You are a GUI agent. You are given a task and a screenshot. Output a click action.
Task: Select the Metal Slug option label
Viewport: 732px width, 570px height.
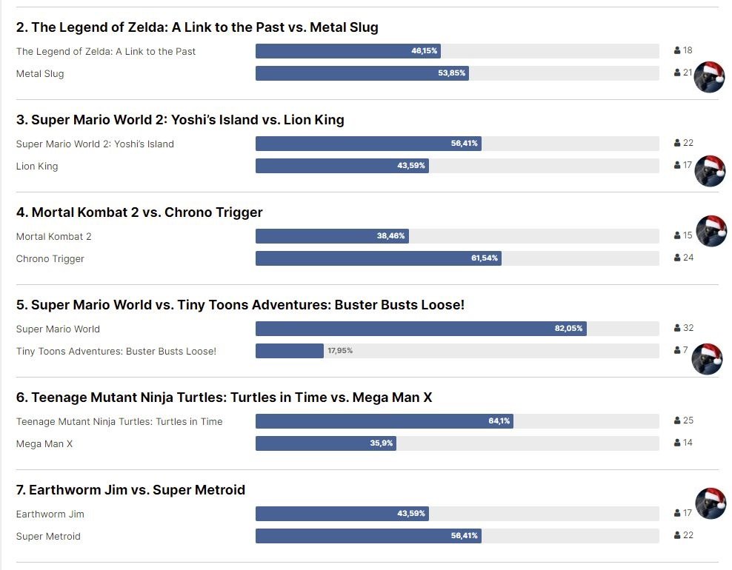tap(40, 74)
